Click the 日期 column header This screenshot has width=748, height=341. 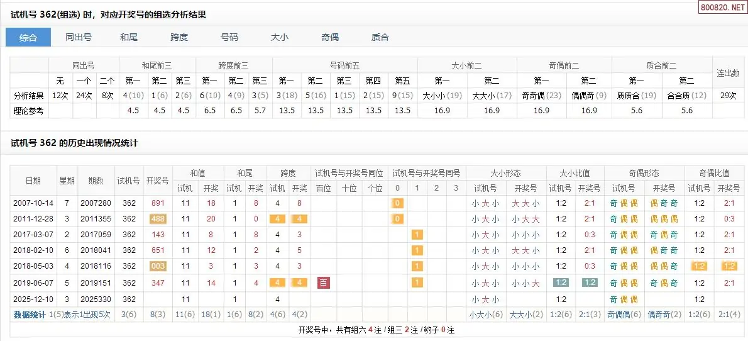tap(33, 181)
